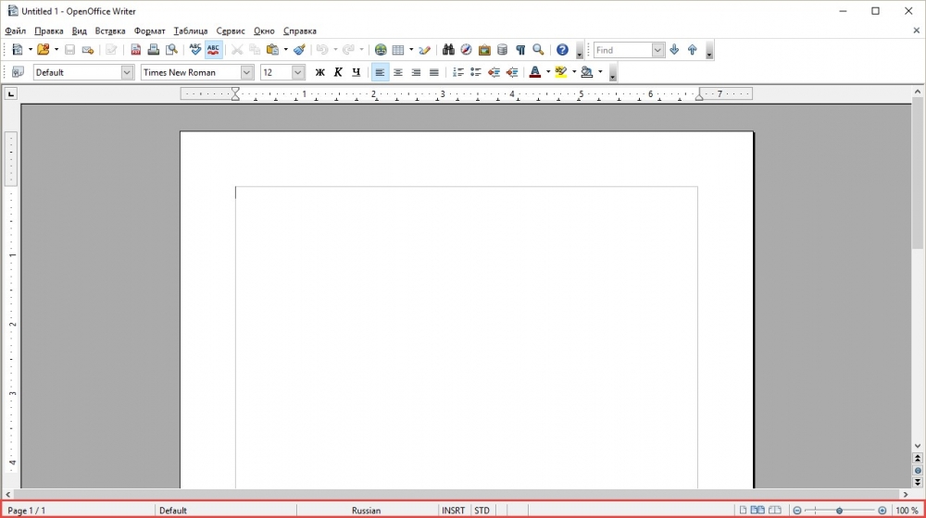Viewport: 926px width, 518px height.
Task: Toggle bold formatting with the Ж button
Action: pos(320,72)
